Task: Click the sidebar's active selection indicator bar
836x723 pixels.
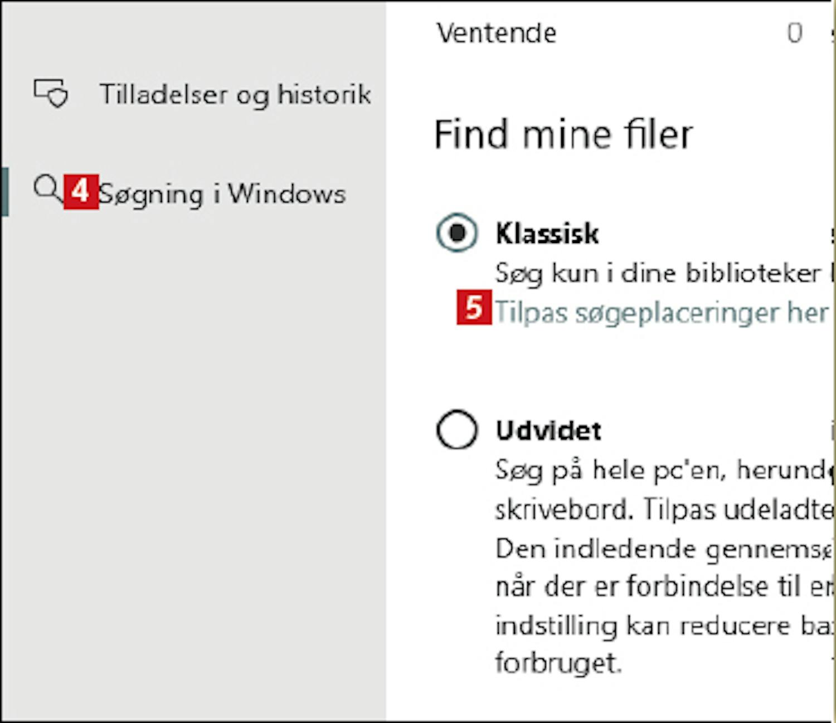Action: (4, 191)
